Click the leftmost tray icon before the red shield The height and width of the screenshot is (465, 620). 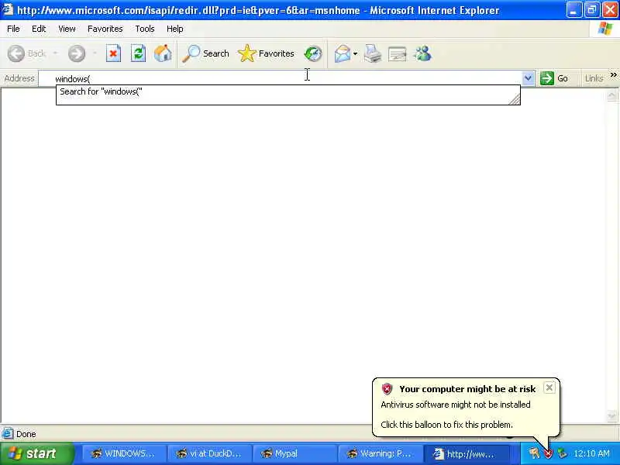point(535,453)
